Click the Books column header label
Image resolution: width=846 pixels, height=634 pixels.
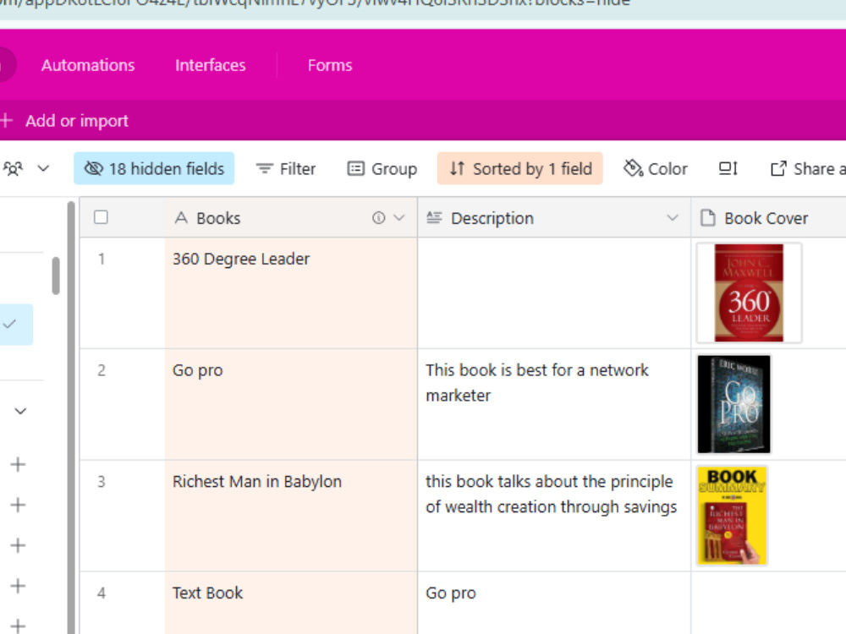click(218, 218)
